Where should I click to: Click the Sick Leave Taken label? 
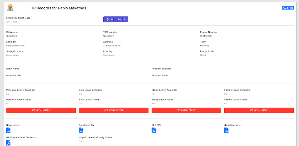pos(89,100)
